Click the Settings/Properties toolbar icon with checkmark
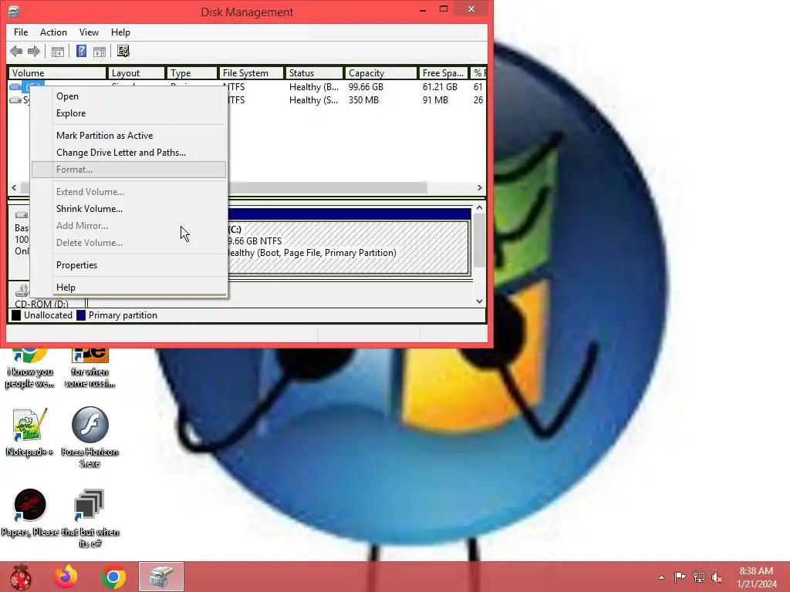The height and width of the screenshot is (592, 790). tap(123, 51)
